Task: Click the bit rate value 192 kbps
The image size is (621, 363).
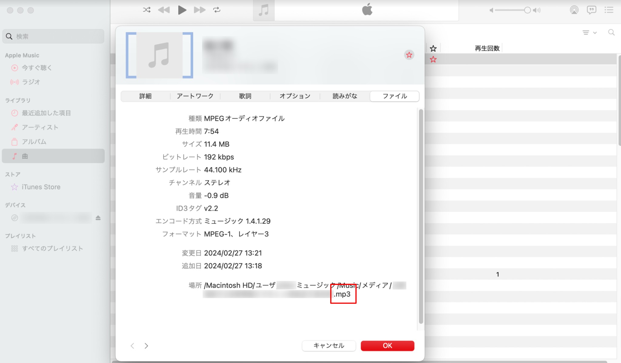Action: 219,157
